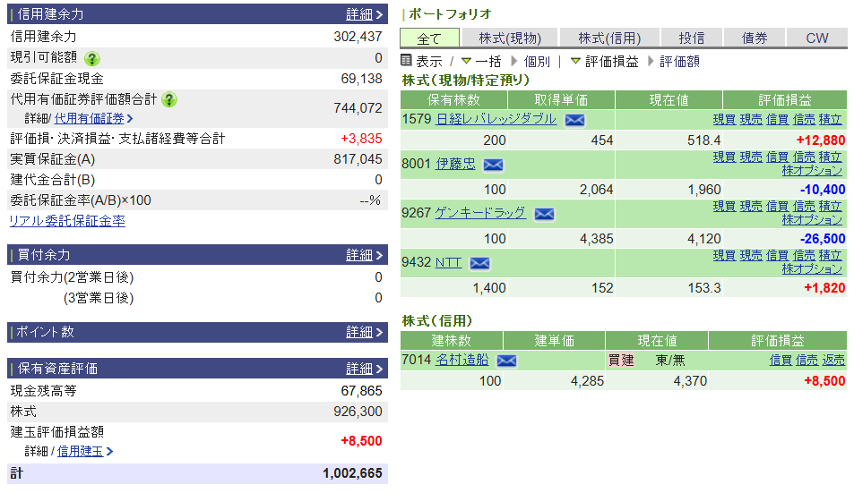This screenshot has height=493, width=854.
Task: Open 詳細 for 保有資産評価
Action: coord(364,369)
